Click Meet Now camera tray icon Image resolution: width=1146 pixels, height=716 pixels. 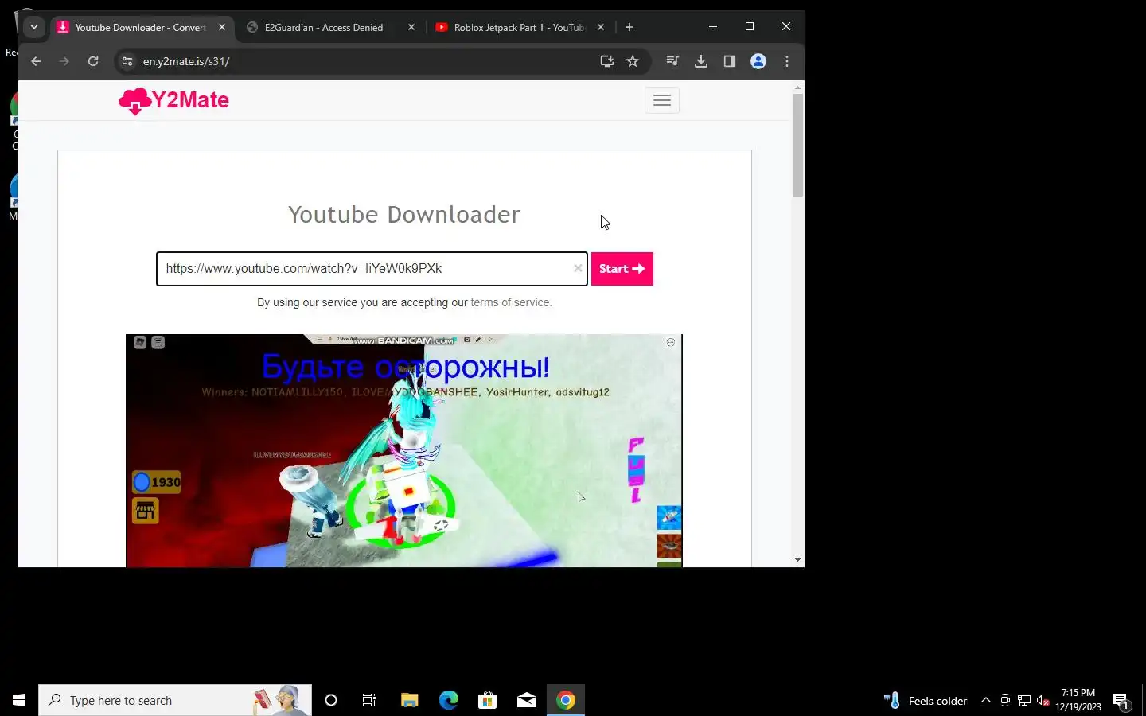coord(1005,701)
